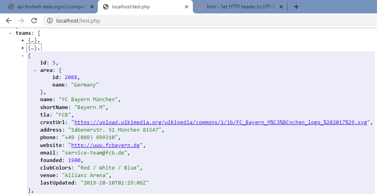Click the address value "Säbenerstr. 51 München 81547"
This screenshot has height=196, width=377.
coord(115,130)
